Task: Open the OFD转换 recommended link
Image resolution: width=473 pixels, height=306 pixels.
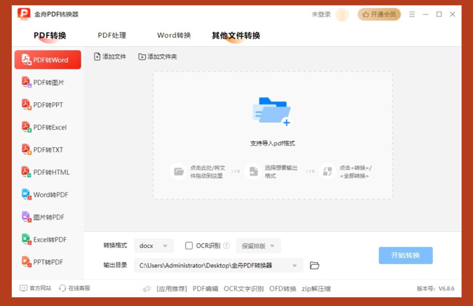Action: point(283,289)
